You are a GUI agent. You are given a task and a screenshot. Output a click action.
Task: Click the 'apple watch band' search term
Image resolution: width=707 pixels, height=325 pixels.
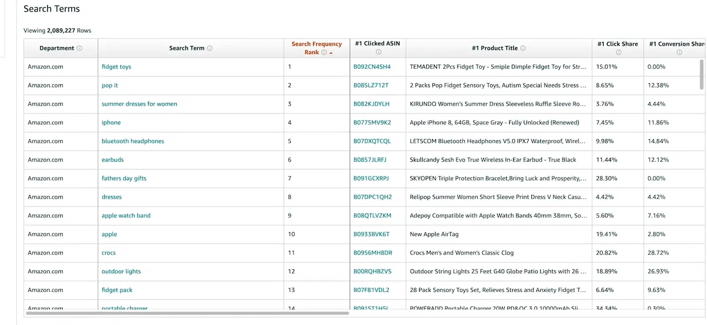pyautogui.click(x=126, y=216)
